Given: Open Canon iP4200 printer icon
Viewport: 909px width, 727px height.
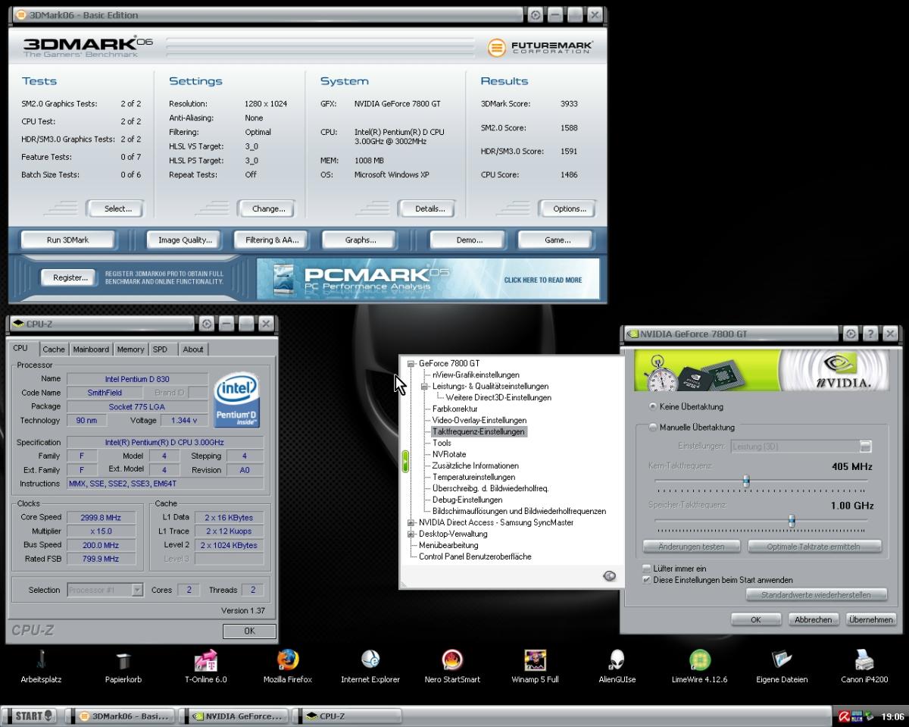Looking at the screenshot, I should tap(864, 666).
